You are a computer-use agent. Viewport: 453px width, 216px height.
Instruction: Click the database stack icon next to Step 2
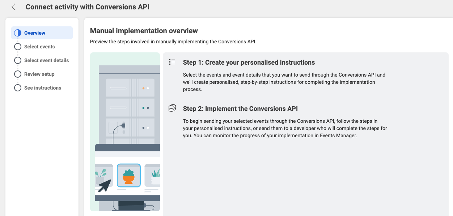pyautogui.click(x=172, y=108)
